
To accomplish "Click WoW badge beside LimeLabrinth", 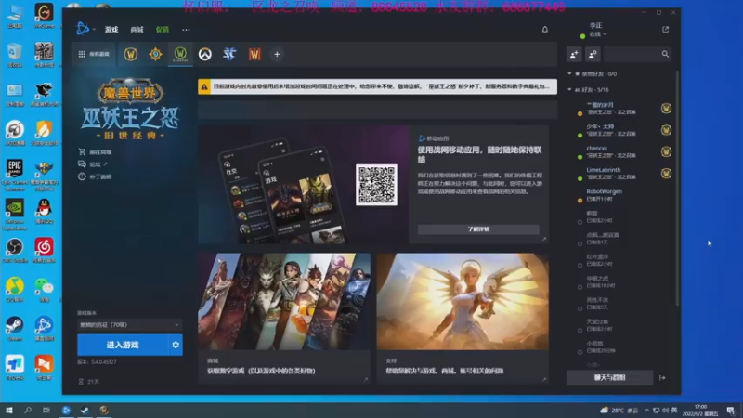I will coord(666,174).
